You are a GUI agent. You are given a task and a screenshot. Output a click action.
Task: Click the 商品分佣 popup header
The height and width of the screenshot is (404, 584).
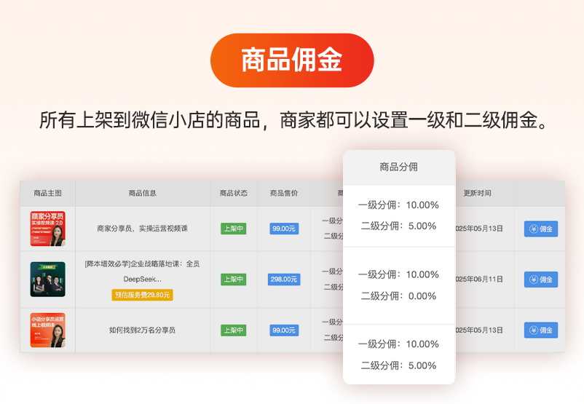(x=399, y=167)
